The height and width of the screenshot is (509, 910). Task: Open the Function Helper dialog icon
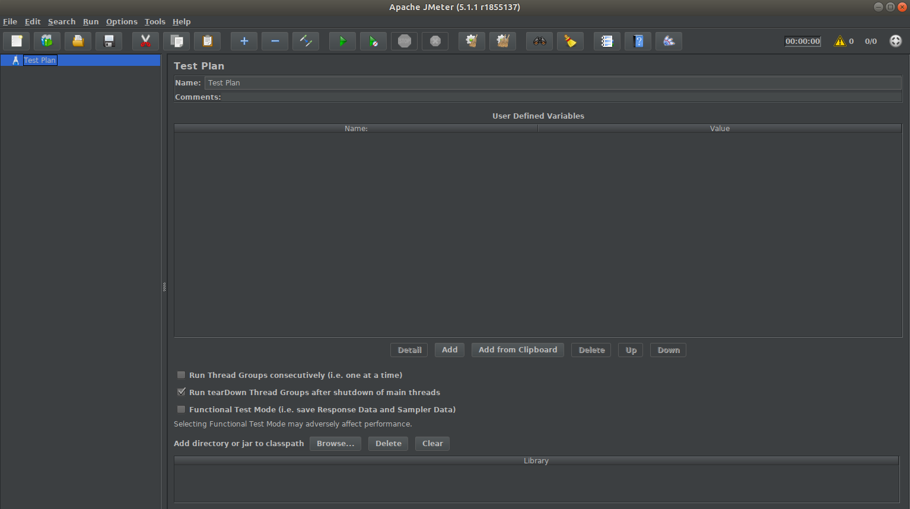pos(607,41)
